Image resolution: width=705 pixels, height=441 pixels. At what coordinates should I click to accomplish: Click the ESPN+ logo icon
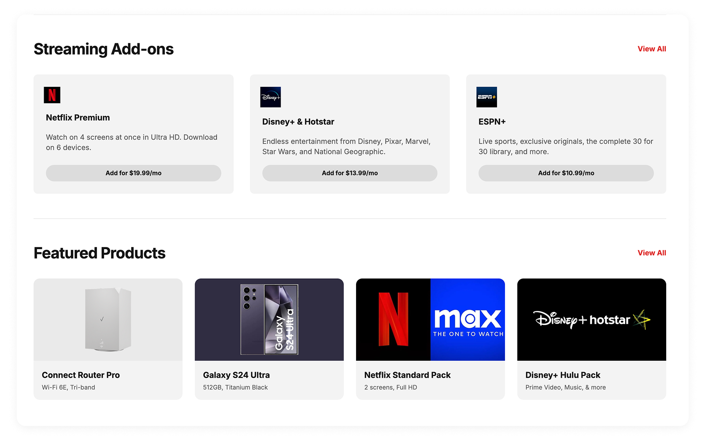tap(487, 97)
